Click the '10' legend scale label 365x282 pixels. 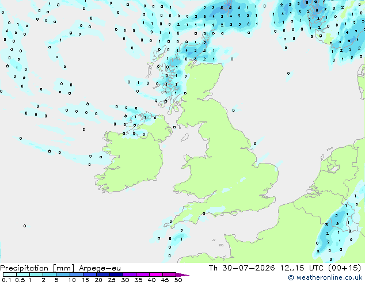pyautogui.click(x=72, y=280)
